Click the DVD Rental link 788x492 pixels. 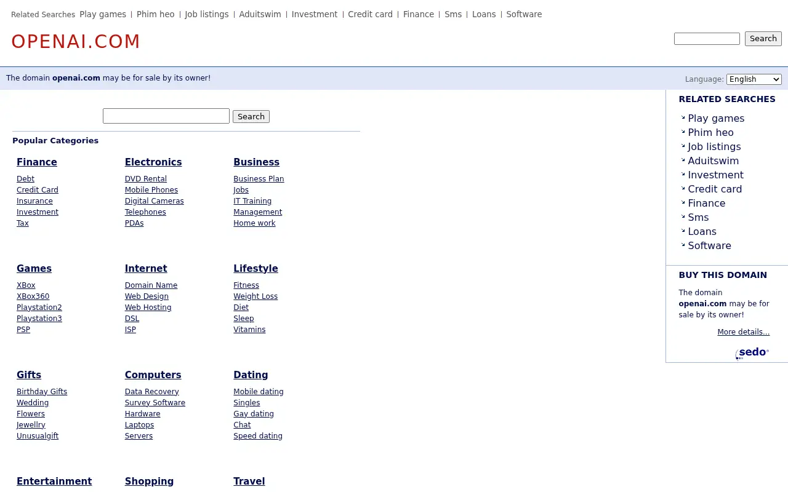click(x=146, y=179)
